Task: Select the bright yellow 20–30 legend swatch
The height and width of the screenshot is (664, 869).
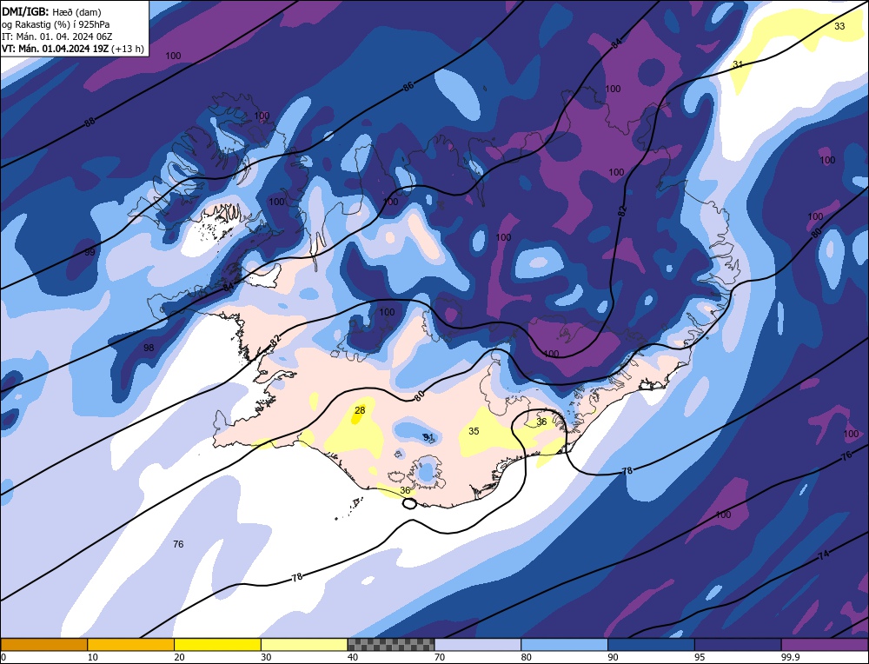Action: coord(217,644)
